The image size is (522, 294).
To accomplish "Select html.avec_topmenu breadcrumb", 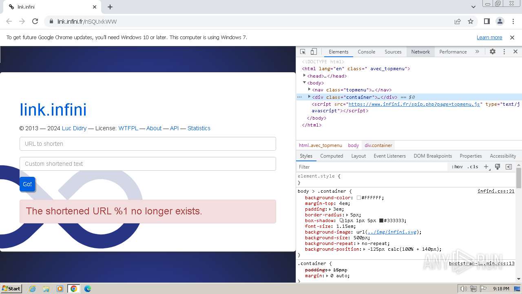I will 321,145.
